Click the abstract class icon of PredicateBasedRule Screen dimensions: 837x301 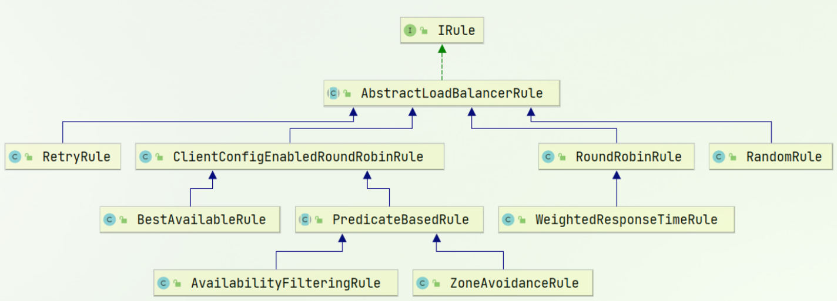click(305, 219)
